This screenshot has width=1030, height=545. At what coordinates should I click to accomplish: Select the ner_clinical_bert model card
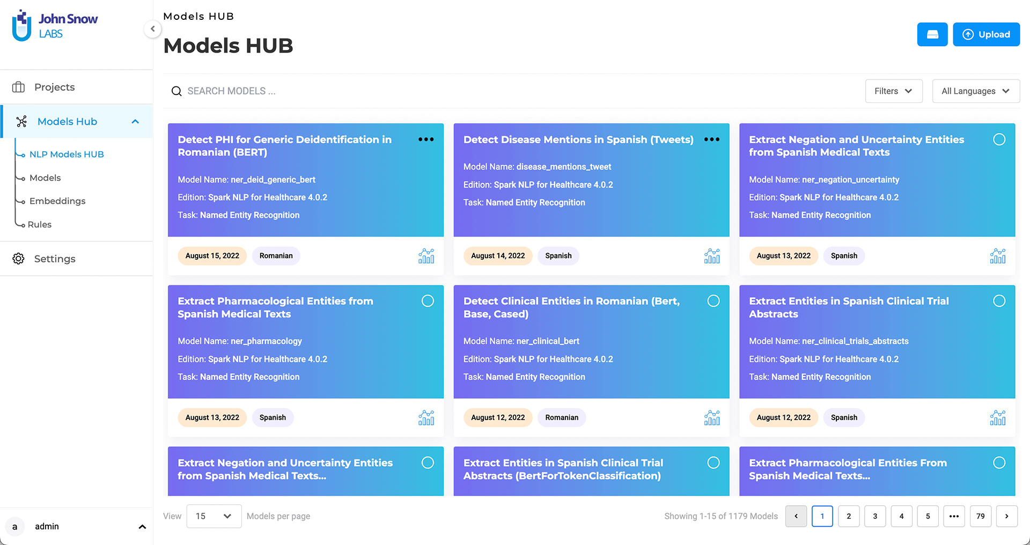713,301
